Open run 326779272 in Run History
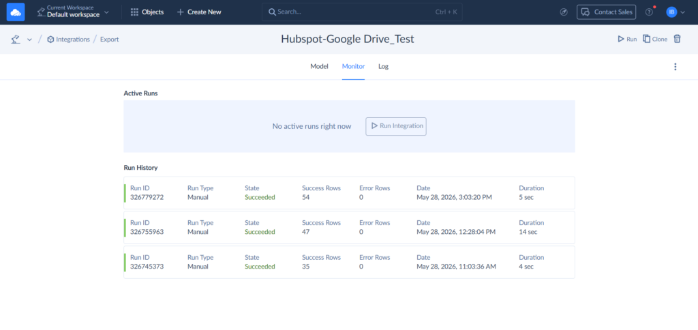This screenshot has width=698, height=330. [350, 193]
